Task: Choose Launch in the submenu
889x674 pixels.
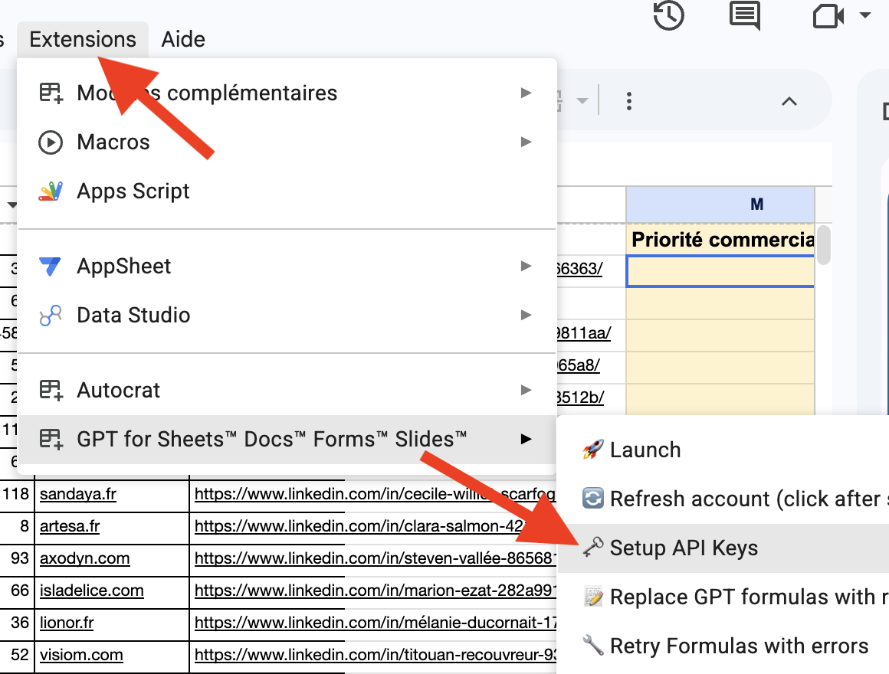Action: (x=723, y=450)
